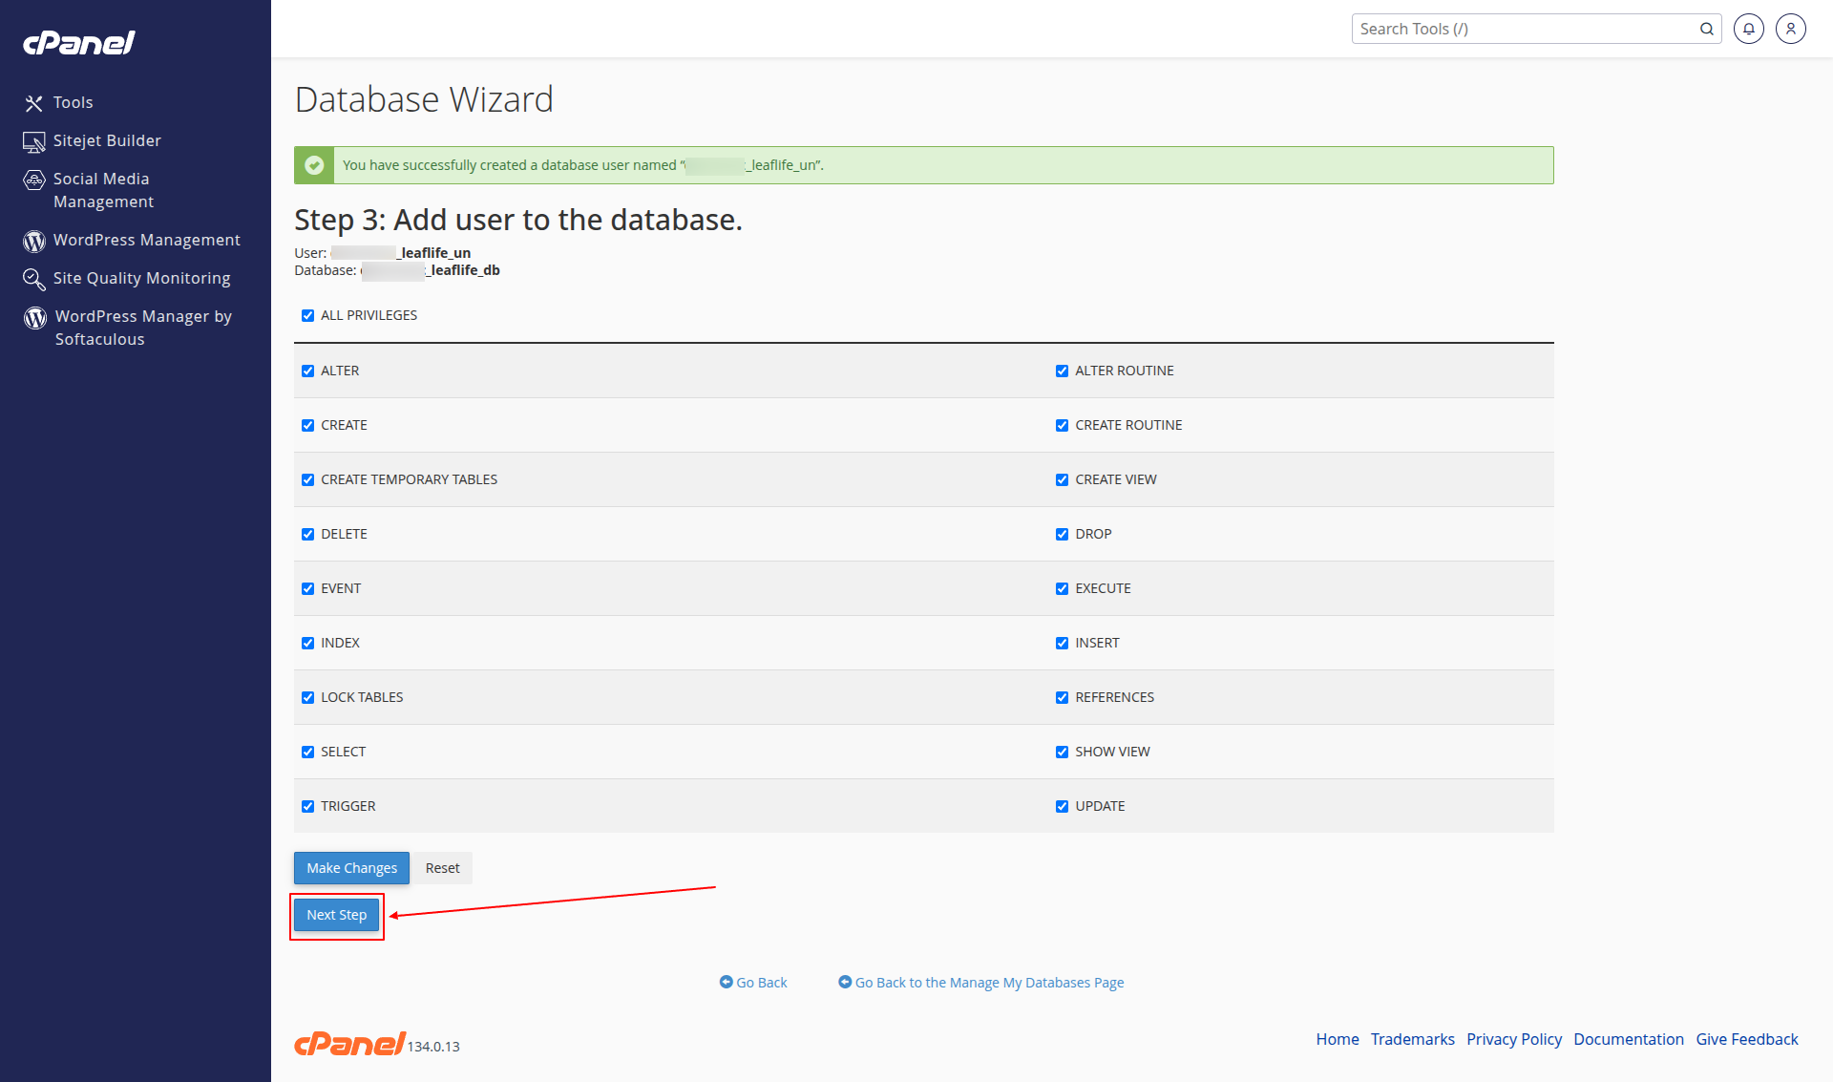Image resolution: width=1833 pixels, height=1082 pixels.
Task: Select WordPress Management in the sidebar
Action: tap(147, 240)
